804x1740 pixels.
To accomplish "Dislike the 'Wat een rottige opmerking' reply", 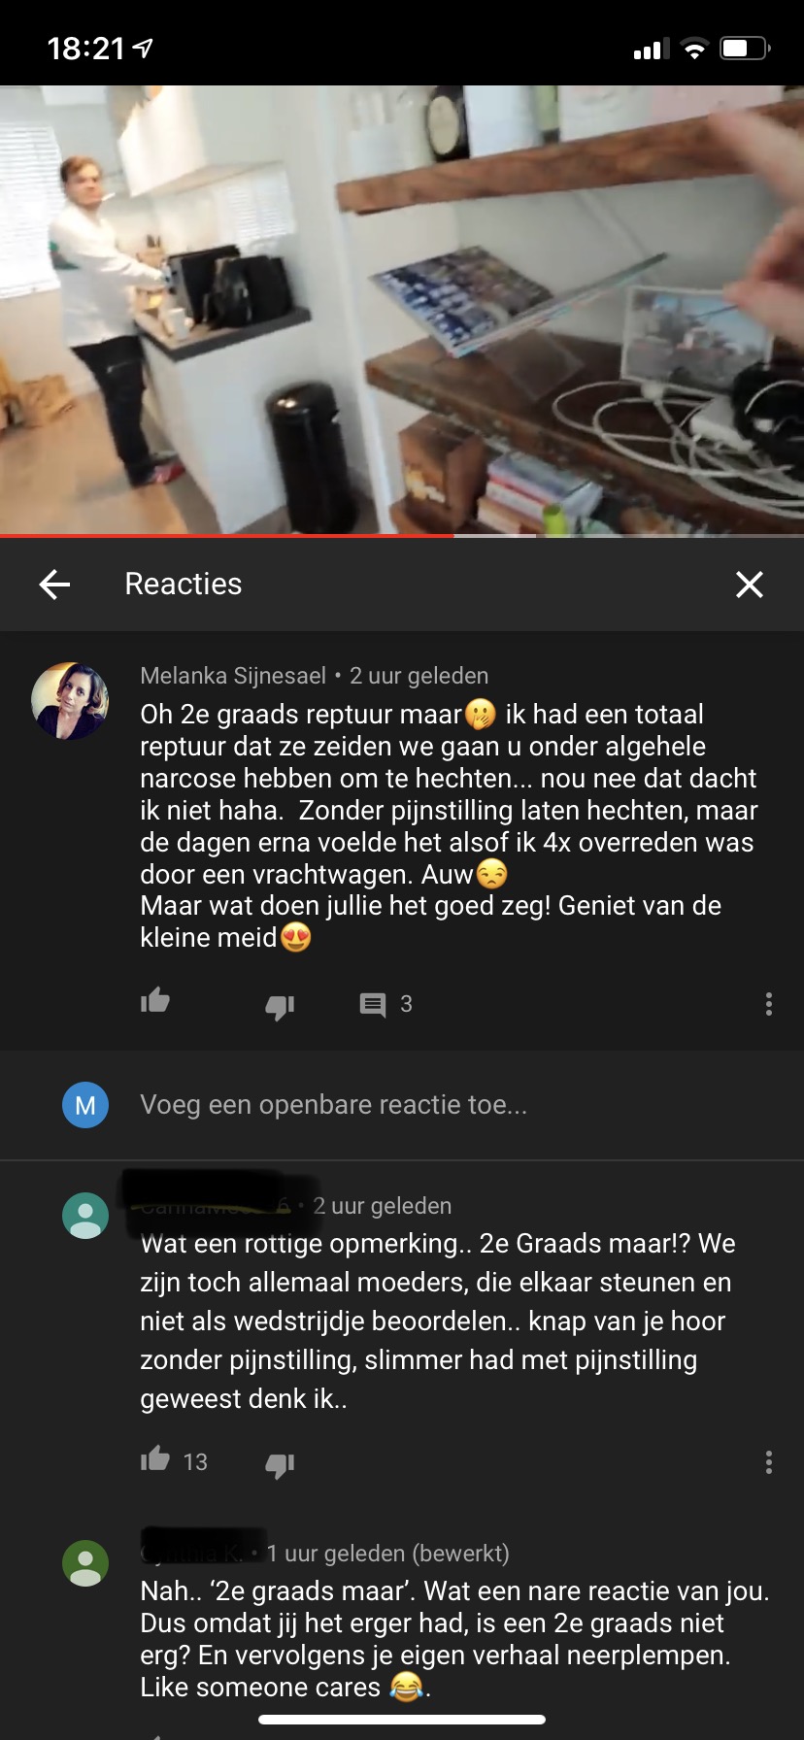I will coord(280,1464).
